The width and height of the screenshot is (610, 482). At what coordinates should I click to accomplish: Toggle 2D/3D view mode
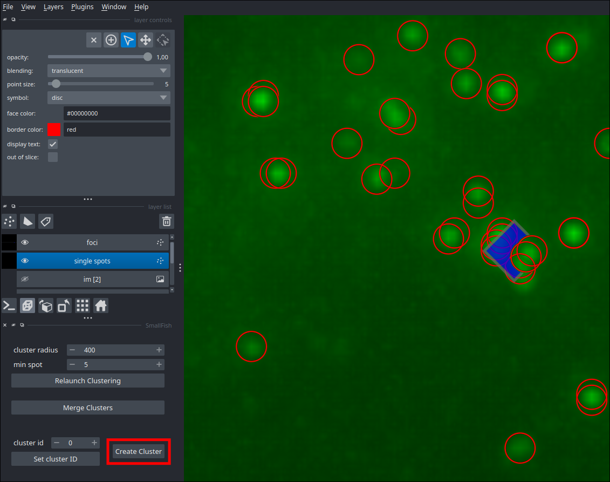[28, 306]
